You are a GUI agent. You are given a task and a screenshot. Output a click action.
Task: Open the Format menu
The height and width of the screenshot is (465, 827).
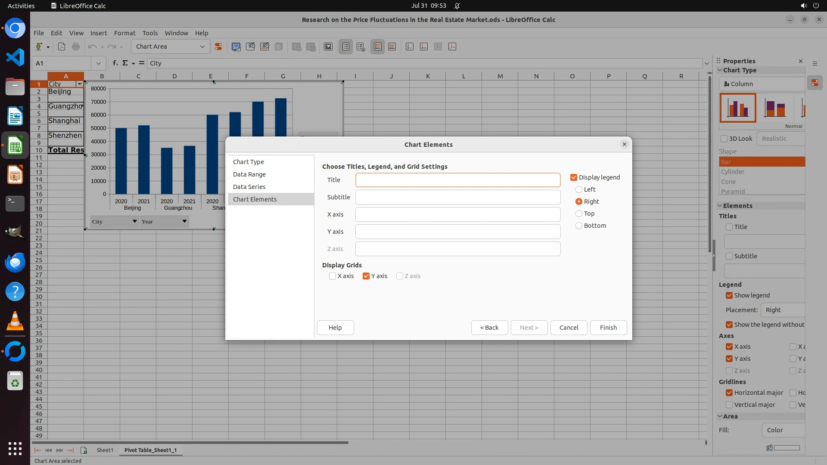[x=124, y=33]
